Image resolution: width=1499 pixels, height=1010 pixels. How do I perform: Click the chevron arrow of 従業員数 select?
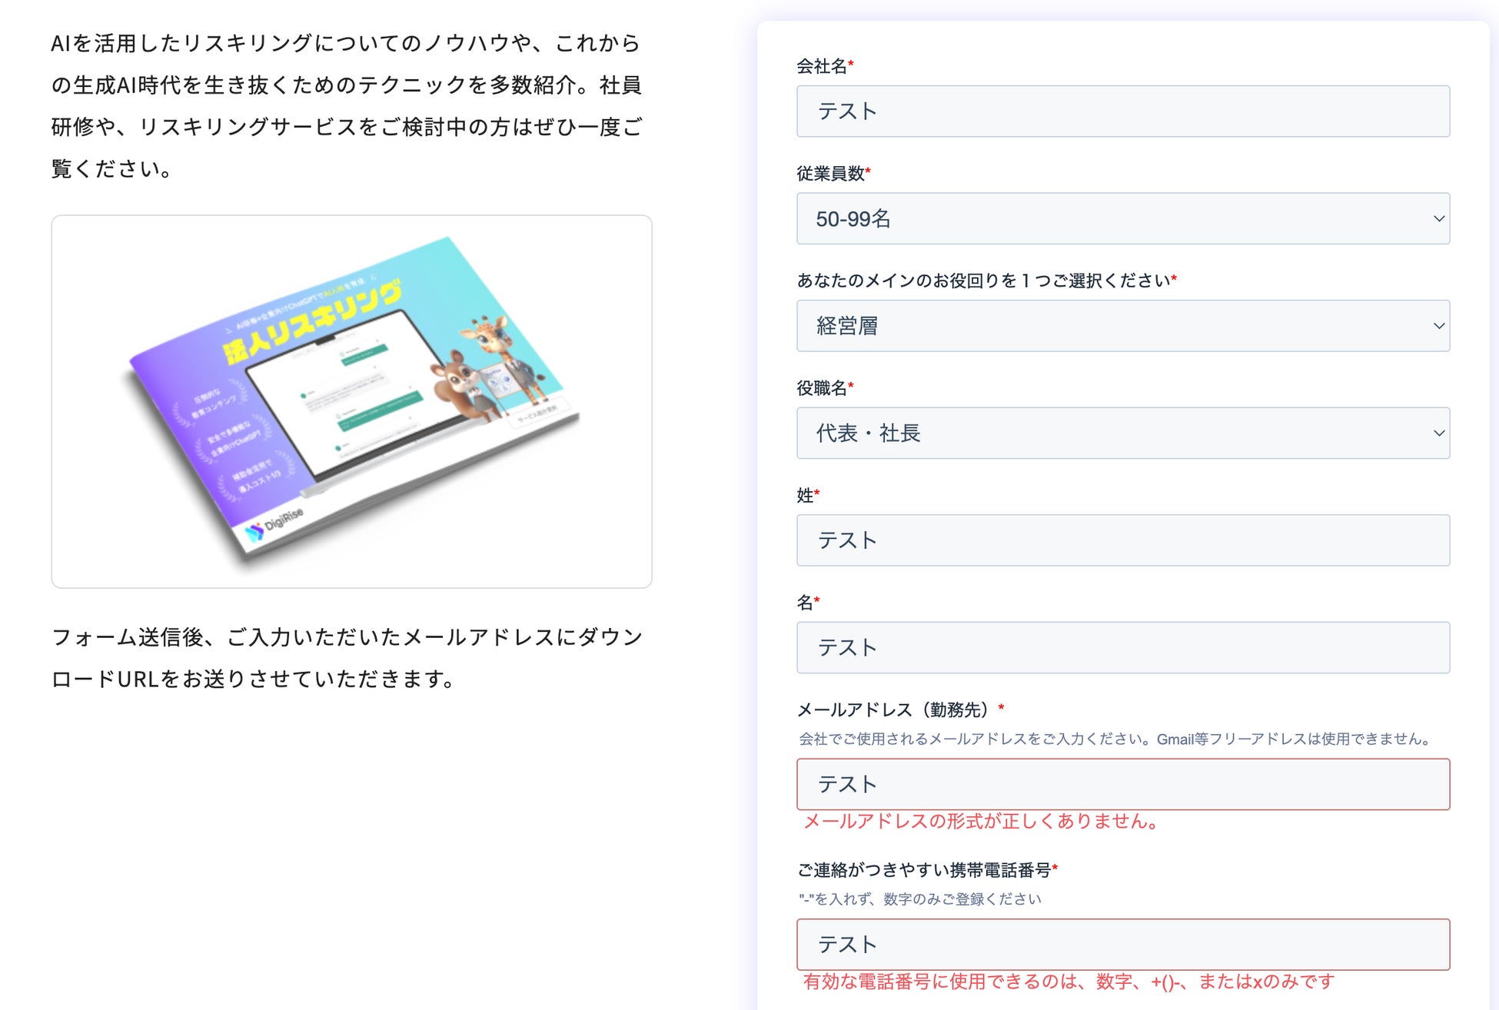click(x=1438, y=219)
